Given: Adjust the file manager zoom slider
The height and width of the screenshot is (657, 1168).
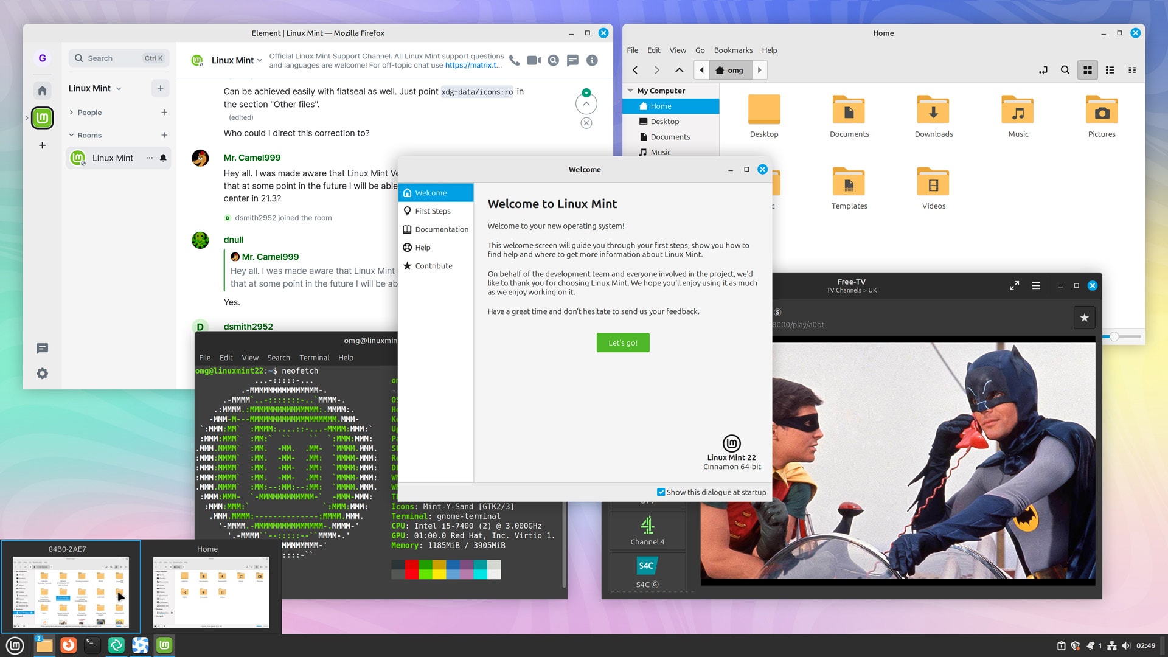Looking at the screenshot, I should 1114,336.
